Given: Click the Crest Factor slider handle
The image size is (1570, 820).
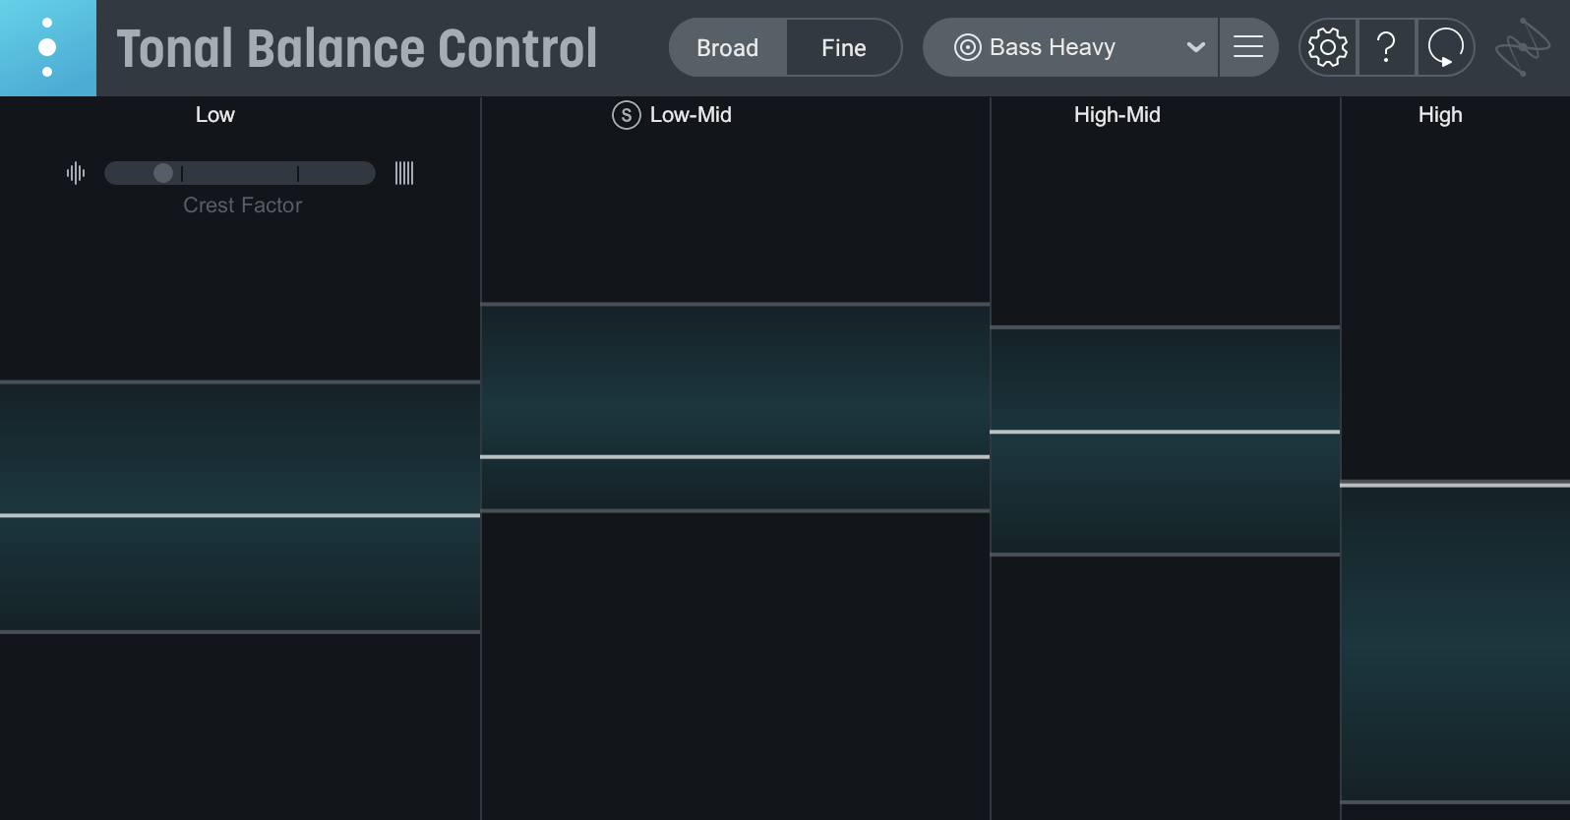Looking at the screenshot, I should click(x=163, y=173).
